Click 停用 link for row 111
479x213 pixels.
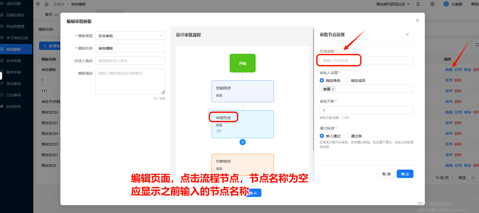click(449, 91)
